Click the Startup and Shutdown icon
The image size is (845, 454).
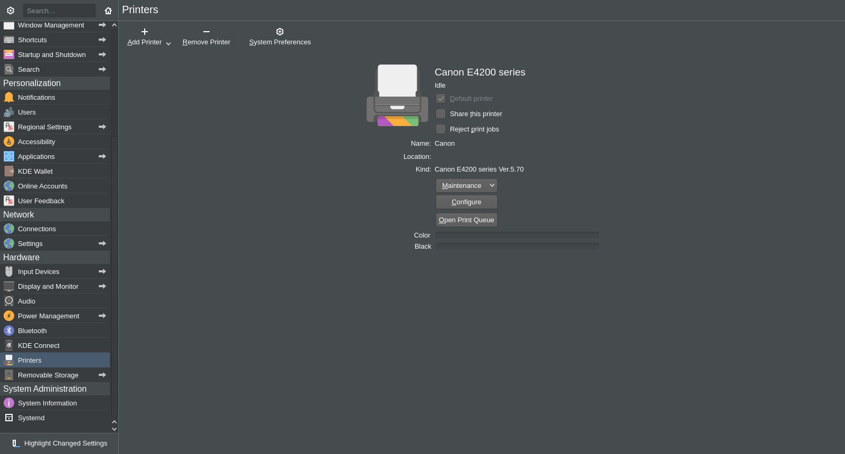tap(9, 54)
